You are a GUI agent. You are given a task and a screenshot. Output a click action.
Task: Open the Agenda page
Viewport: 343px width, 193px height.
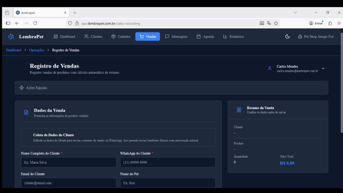pyautogui.click(x=205, y=37)
